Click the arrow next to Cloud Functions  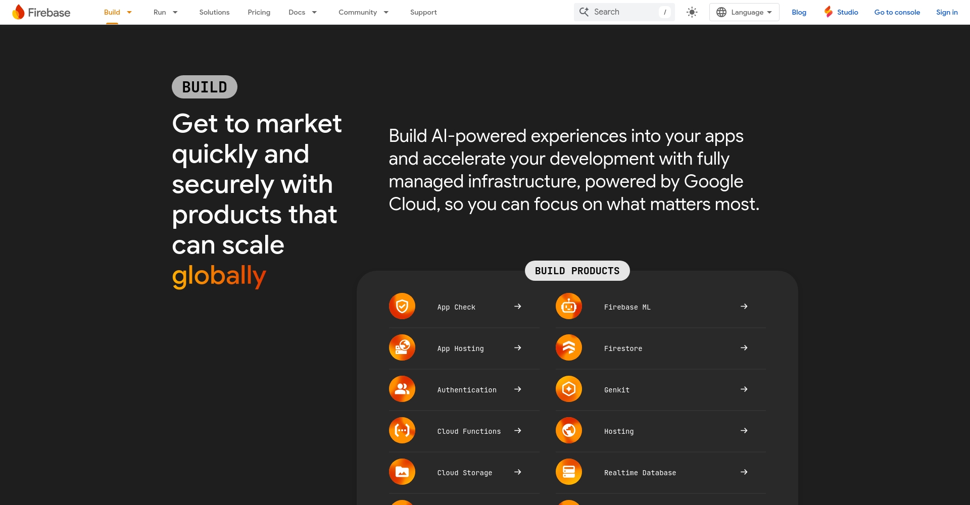click(x=518, y=431)
